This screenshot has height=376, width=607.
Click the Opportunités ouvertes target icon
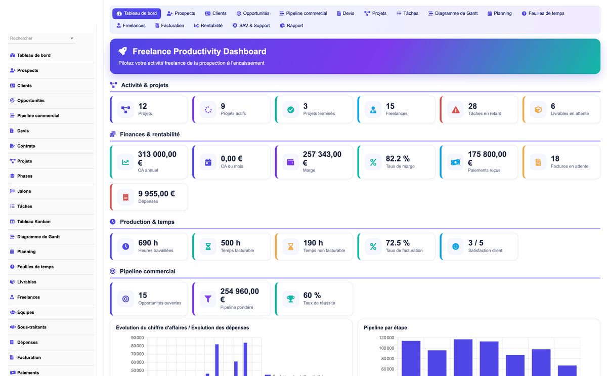click(x=125, y=299)
